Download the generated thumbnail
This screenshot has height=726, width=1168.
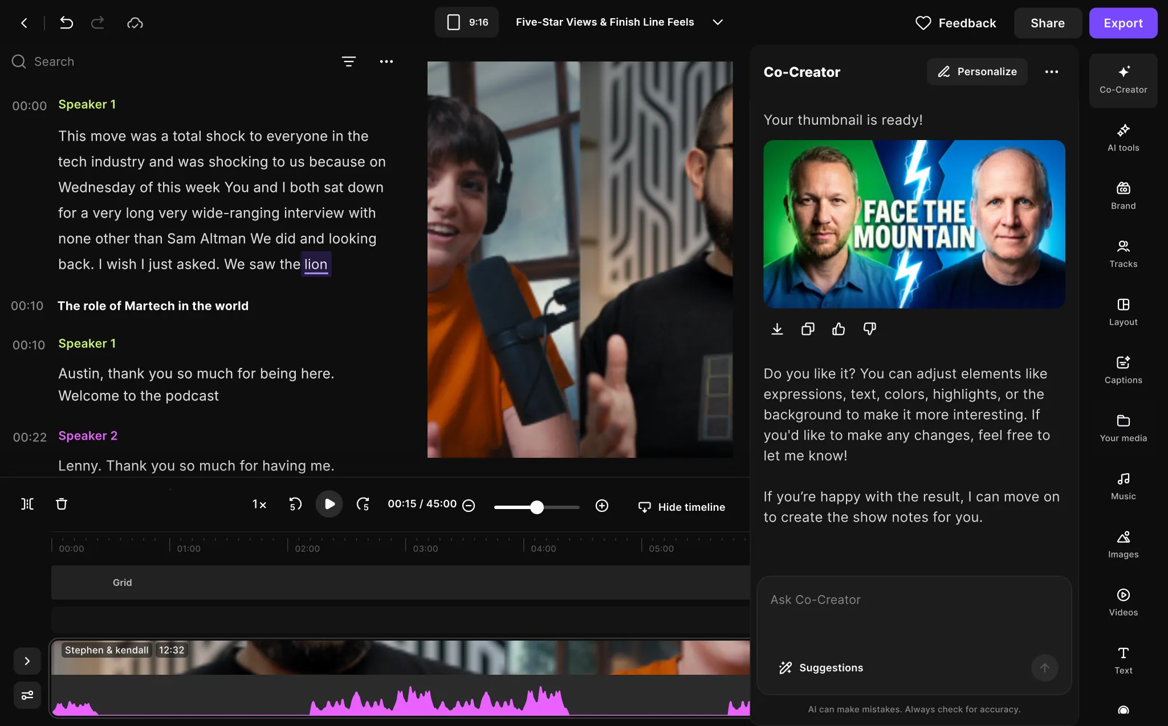[x=777, y=329]
